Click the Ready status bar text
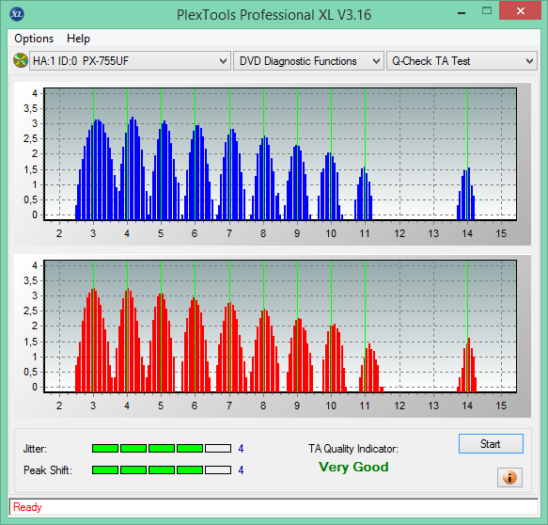This screenshot has height=525, width=548. tap(27, 507)
